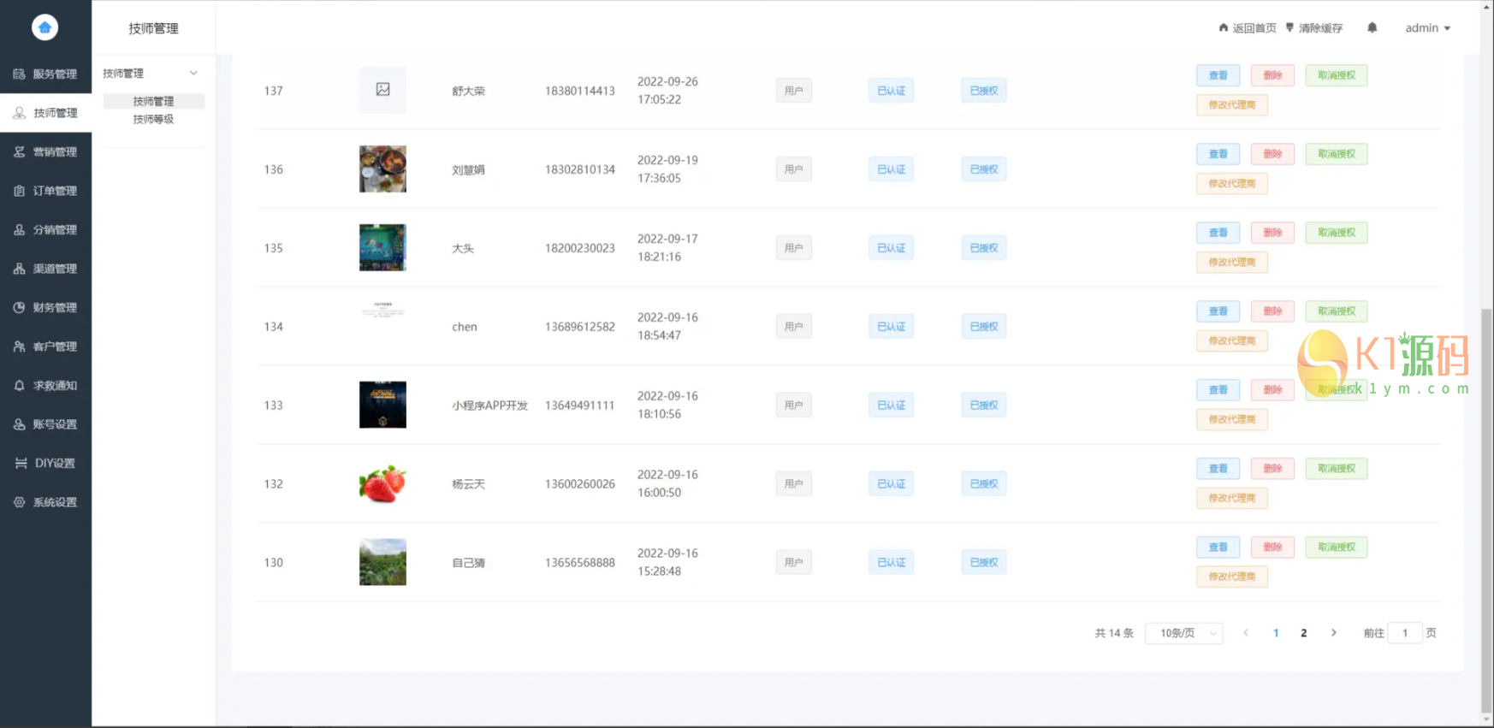Click 返回首页 in the top bar
Image resolution: width=1494 pixels, height=728 pixels.
pos(1248,28)
